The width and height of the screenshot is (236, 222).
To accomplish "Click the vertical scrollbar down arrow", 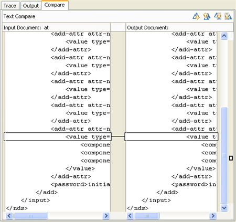I will point(224,208).
